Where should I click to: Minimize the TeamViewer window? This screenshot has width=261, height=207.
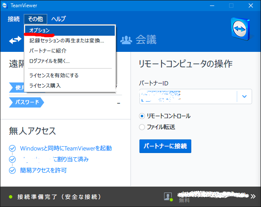click(212, 6)
